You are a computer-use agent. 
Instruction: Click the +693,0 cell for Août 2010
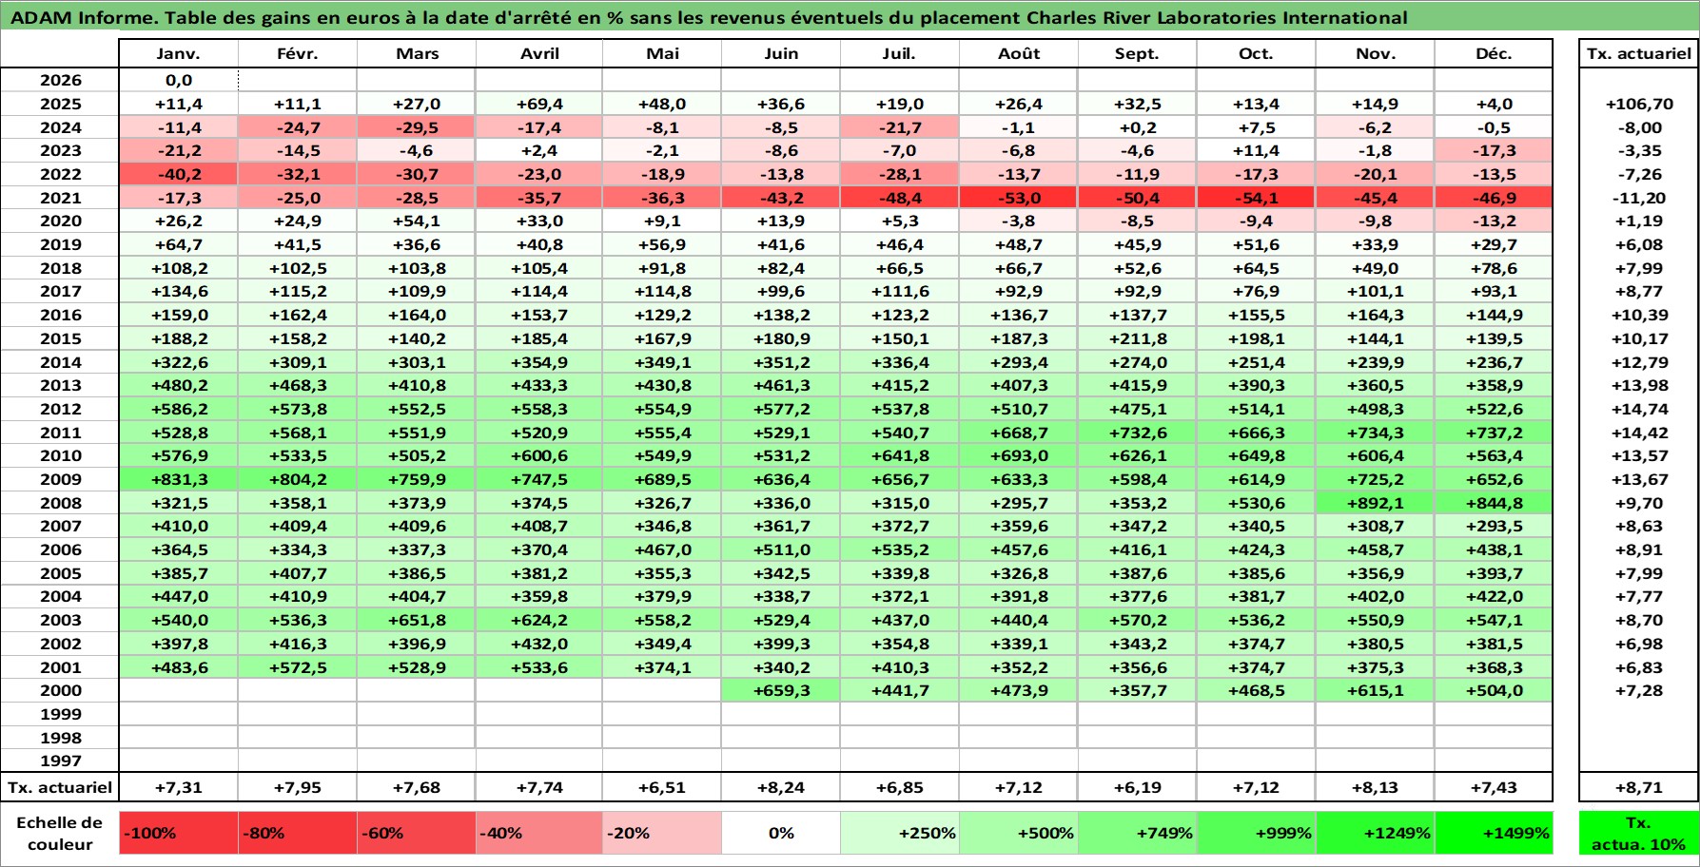pyautogui.click(x=1019, y=455)
